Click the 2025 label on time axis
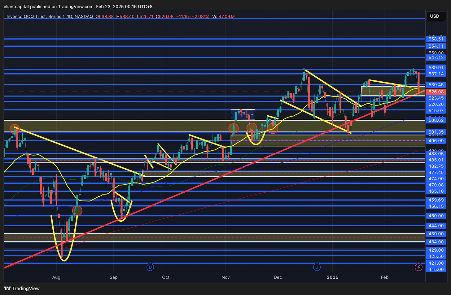Image resolution: width=451 pixels, height=295 pixels. point(333,277)
